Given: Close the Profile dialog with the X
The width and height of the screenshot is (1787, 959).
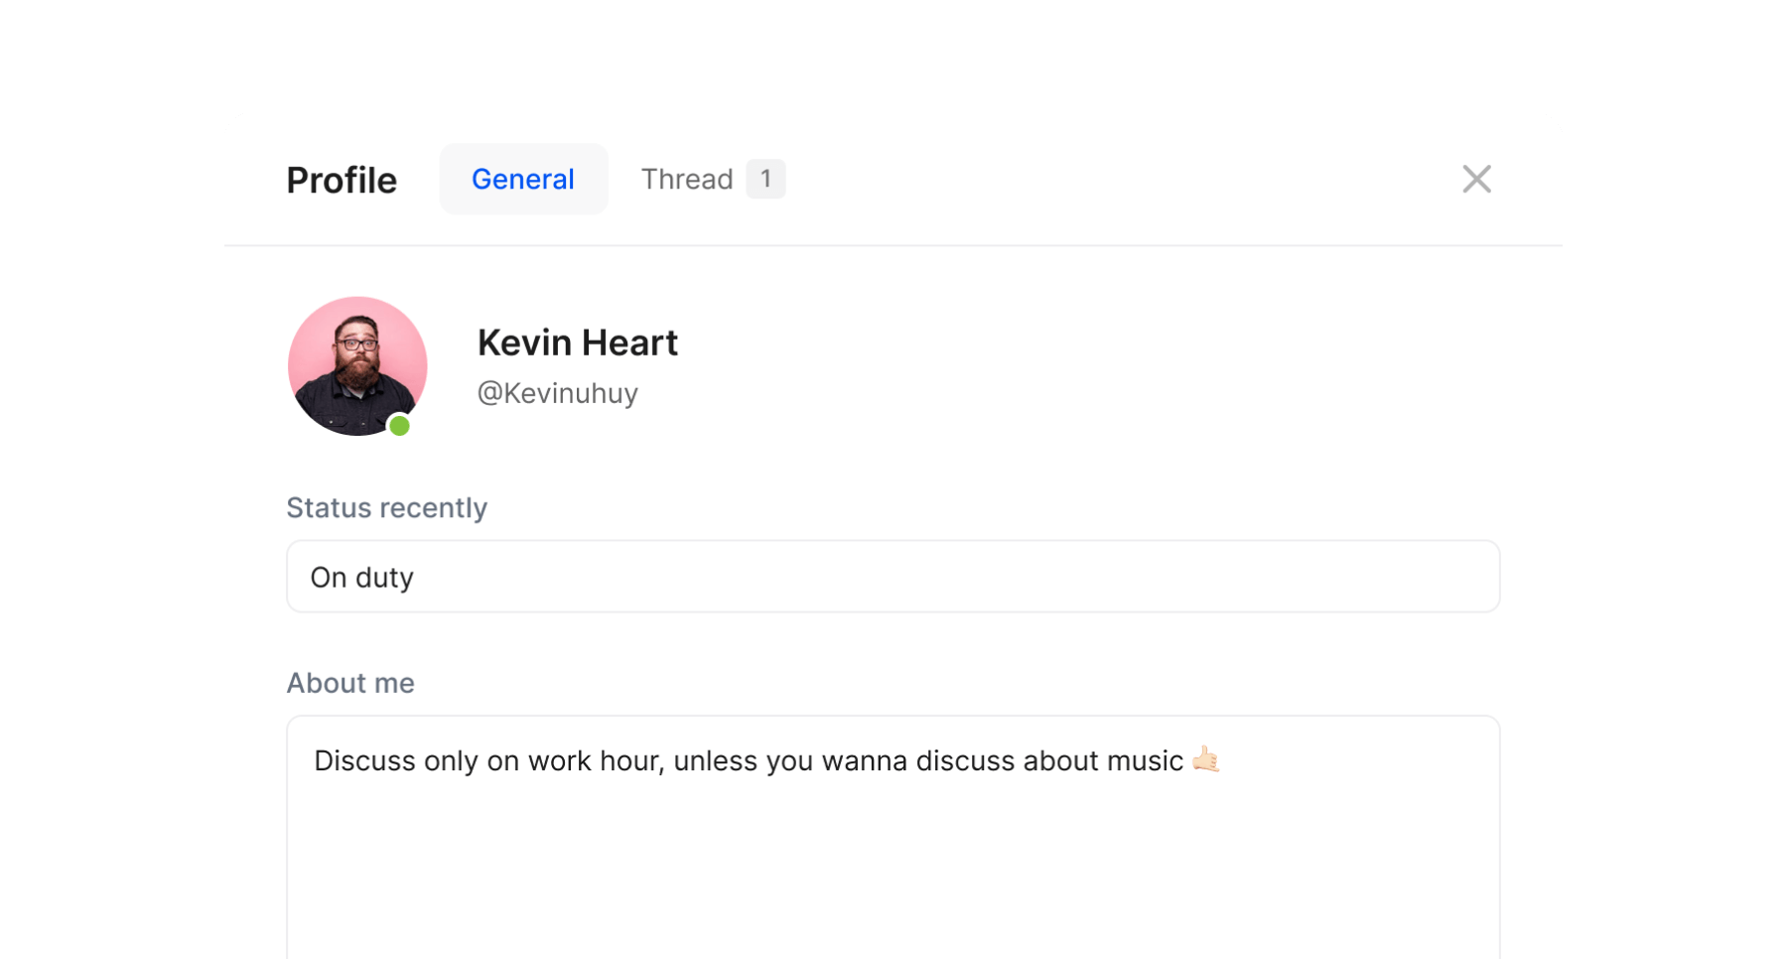Looking at the screenshot, I should coord(1476,180).
